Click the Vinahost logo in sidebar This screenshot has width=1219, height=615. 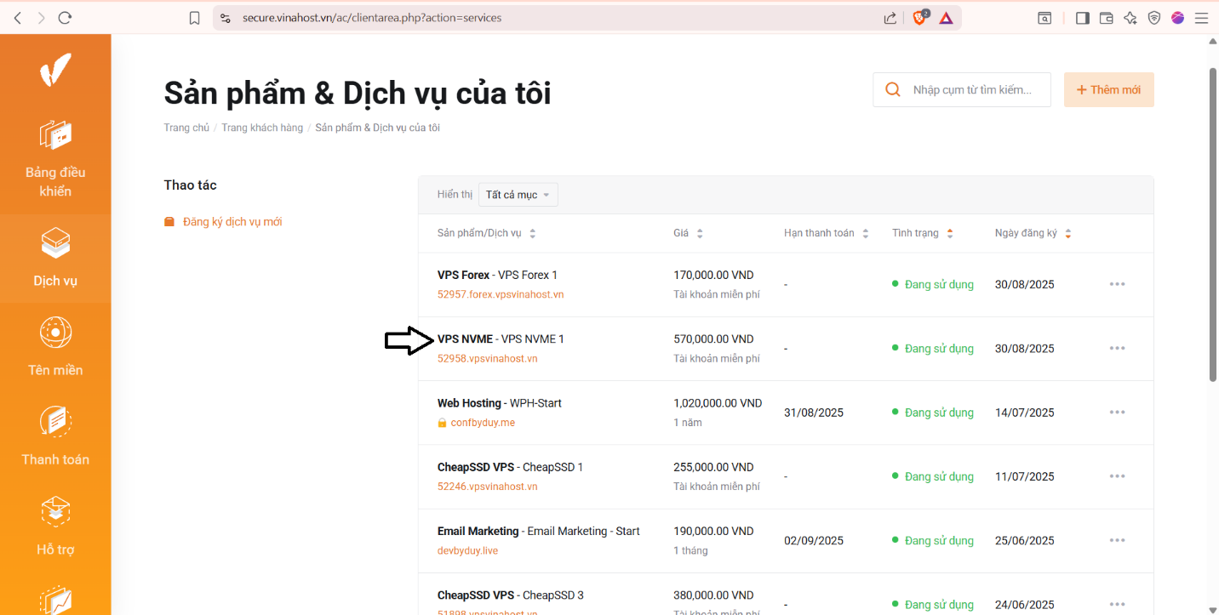[55, 69]
